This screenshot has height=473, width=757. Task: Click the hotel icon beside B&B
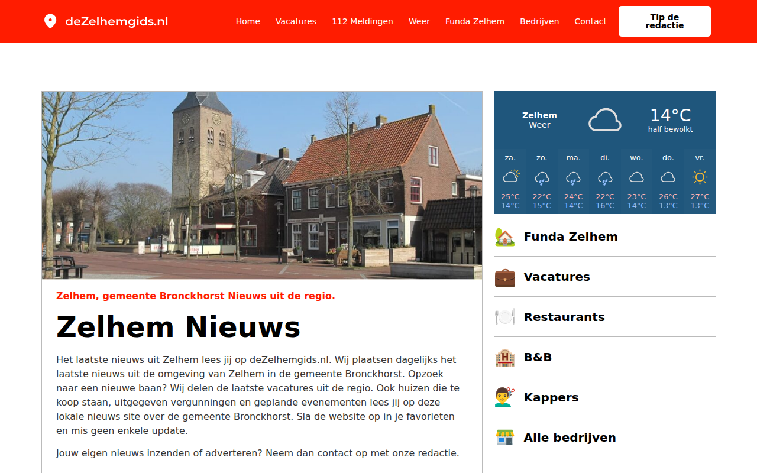point(504,357)
